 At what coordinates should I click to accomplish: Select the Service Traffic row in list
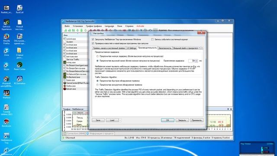coord(76,59)
